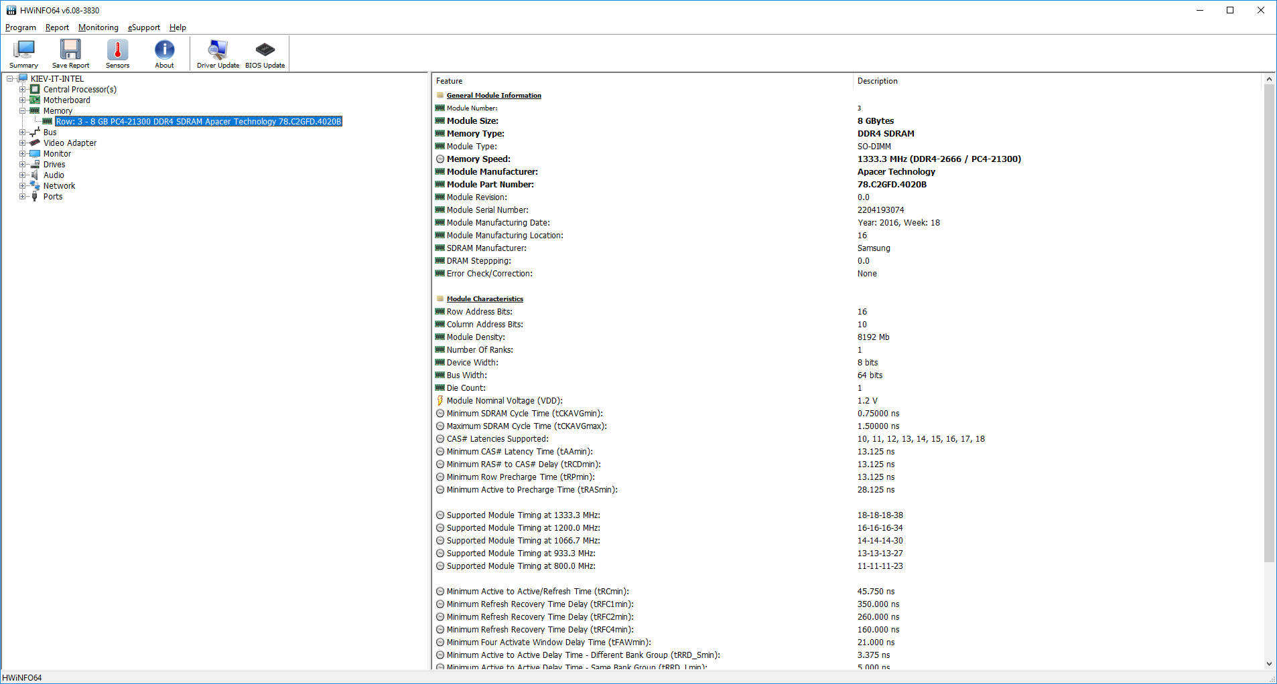1277x684 pixels.
Task: Click the Module Nominal Voltage lightning icon
Action: coord(440,400)
